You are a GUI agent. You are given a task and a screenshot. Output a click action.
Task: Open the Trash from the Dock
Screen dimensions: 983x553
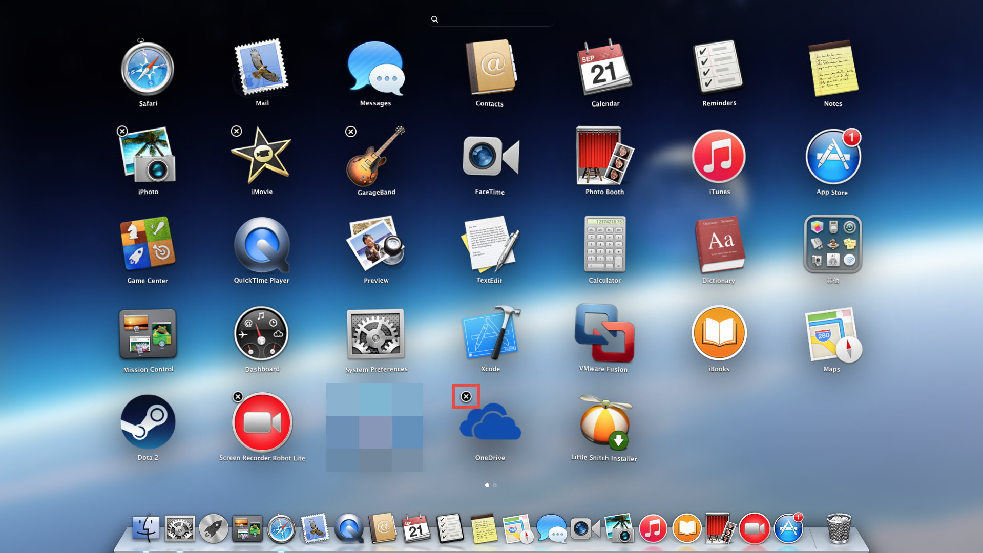[840, 528]
